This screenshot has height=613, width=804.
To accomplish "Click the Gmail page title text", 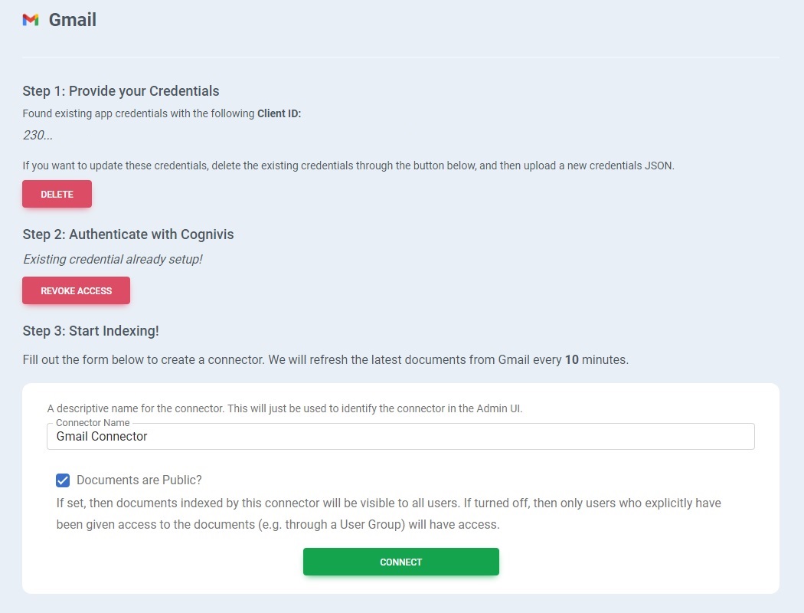I will coord(73,20).
